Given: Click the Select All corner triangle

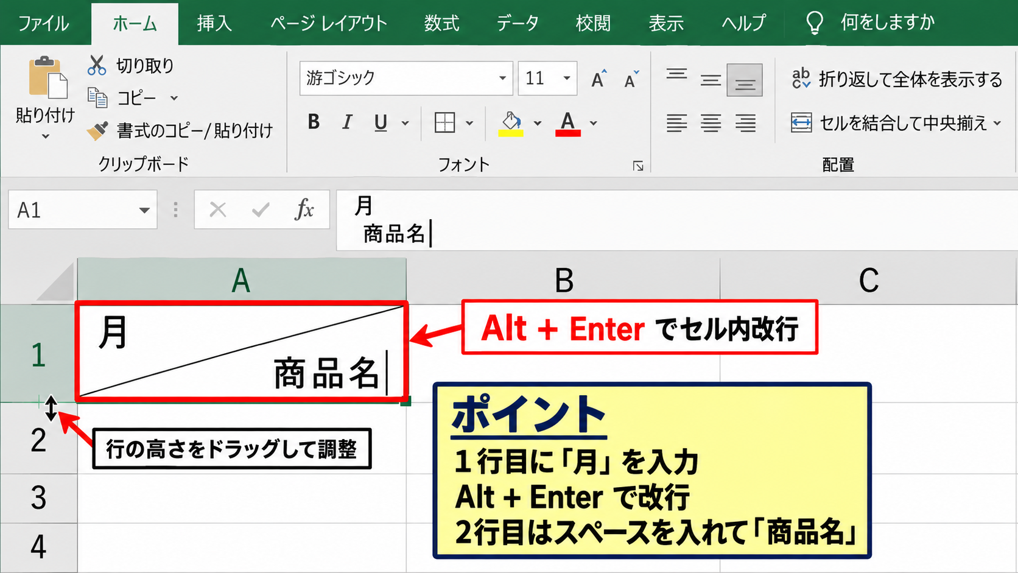Looking at the screenshot, I should pos(56,282).
